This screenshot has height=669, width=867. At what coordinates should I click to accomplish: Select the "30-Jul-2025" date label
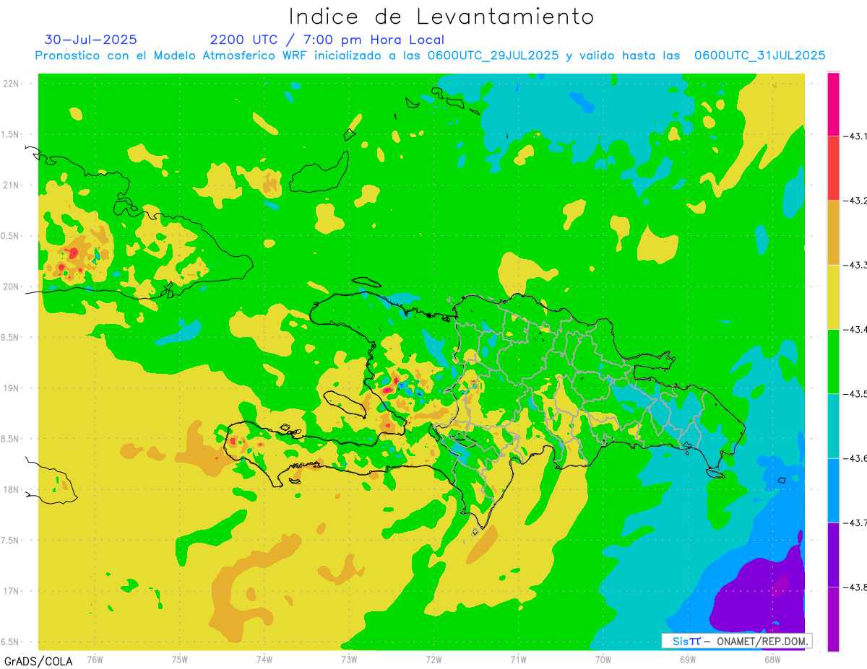(90, 40)
